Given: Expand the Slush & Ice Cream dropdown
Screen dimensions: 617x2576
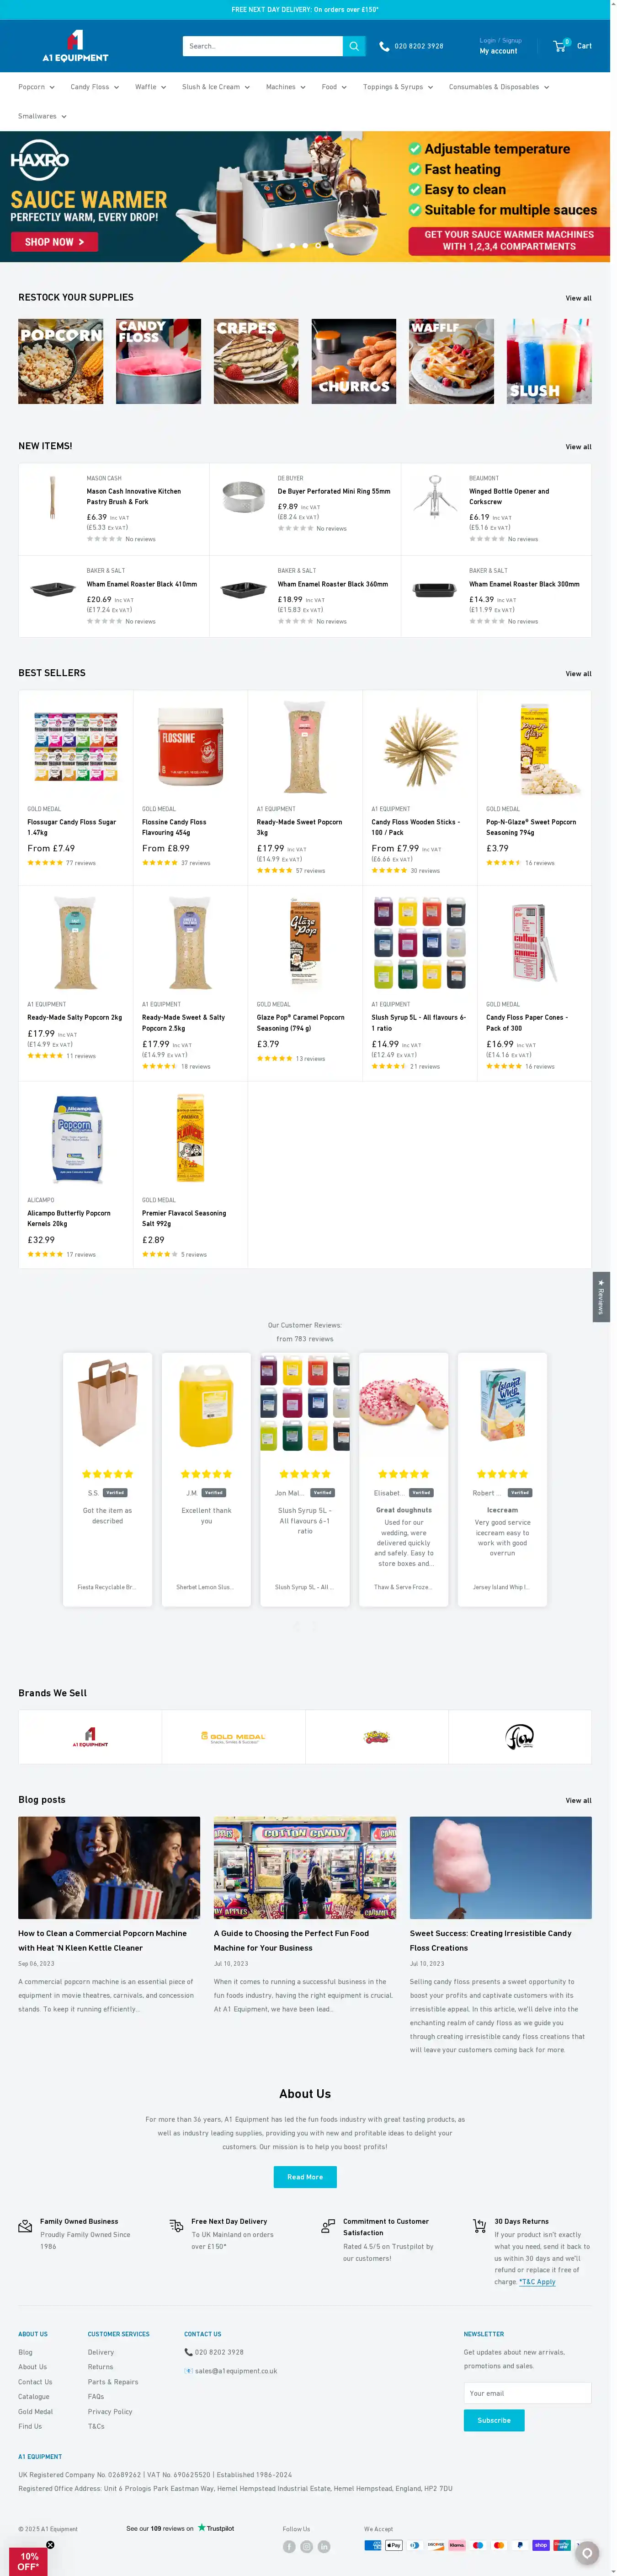Looking at the screenshot, I should pyautogui.click(x=216, y=87).
